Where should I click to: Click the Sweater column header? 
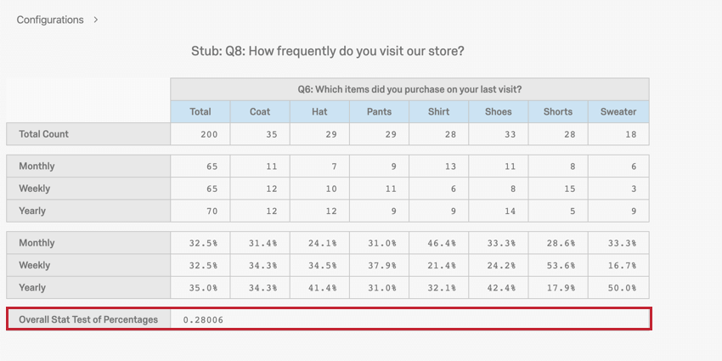point(618,111)
